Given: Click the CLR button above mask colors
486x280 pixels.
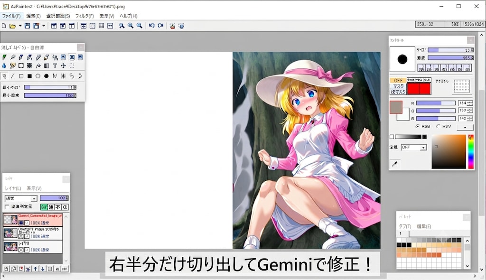Looking at the screenshot, I should pyautogui.click(x=427, y=80).
